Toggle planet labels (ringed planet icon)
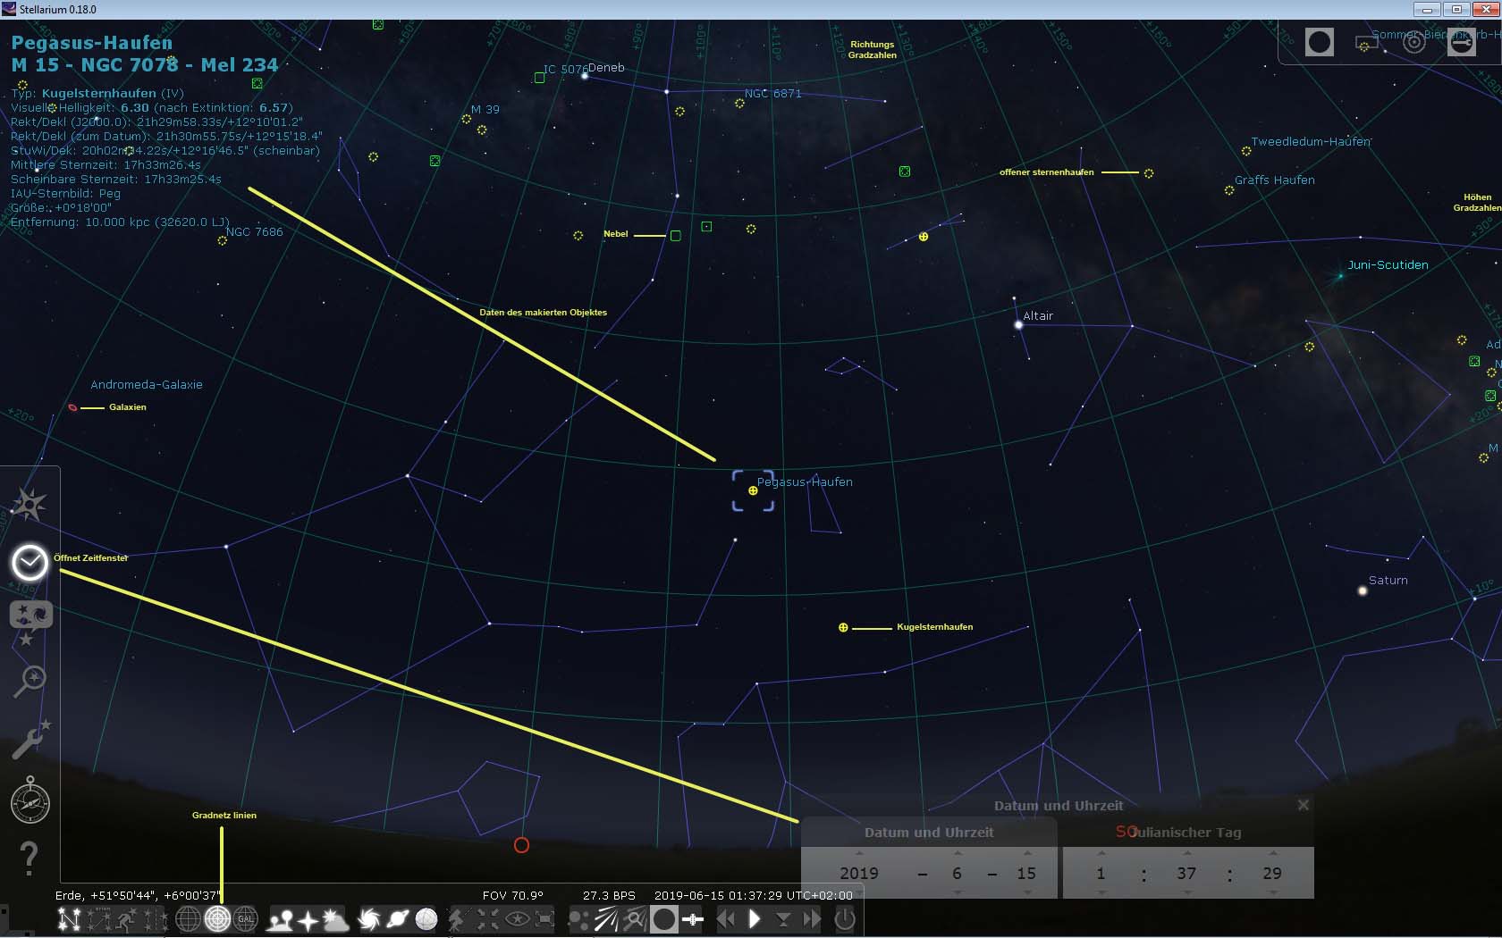This screenshot has height=938, width=1502. tap(398, 918)
